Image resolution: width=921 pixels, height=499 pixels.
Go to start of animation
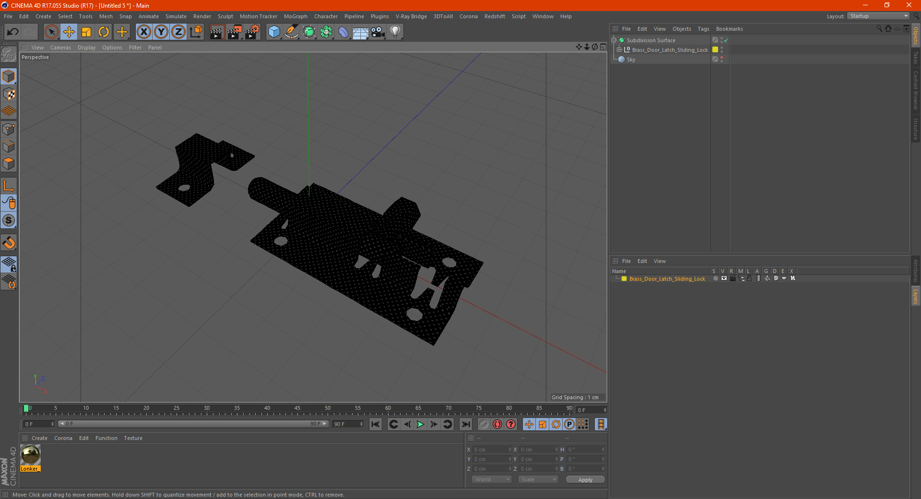[x=376, y=424]
